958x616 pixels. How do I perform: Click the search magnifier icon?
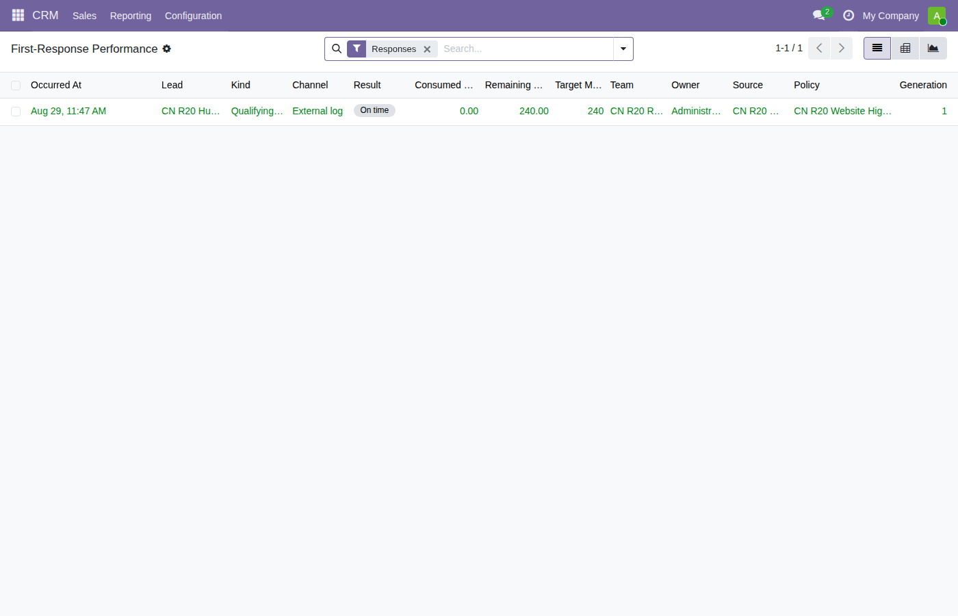337,49
